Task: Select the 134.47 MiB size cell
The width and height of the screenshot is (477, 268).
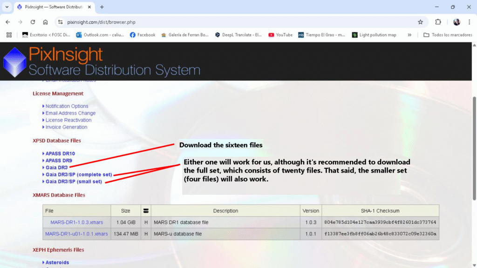Action: [126, 234]
